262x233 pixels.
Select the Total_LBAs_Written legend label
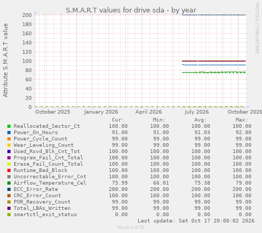pos(42,208)
